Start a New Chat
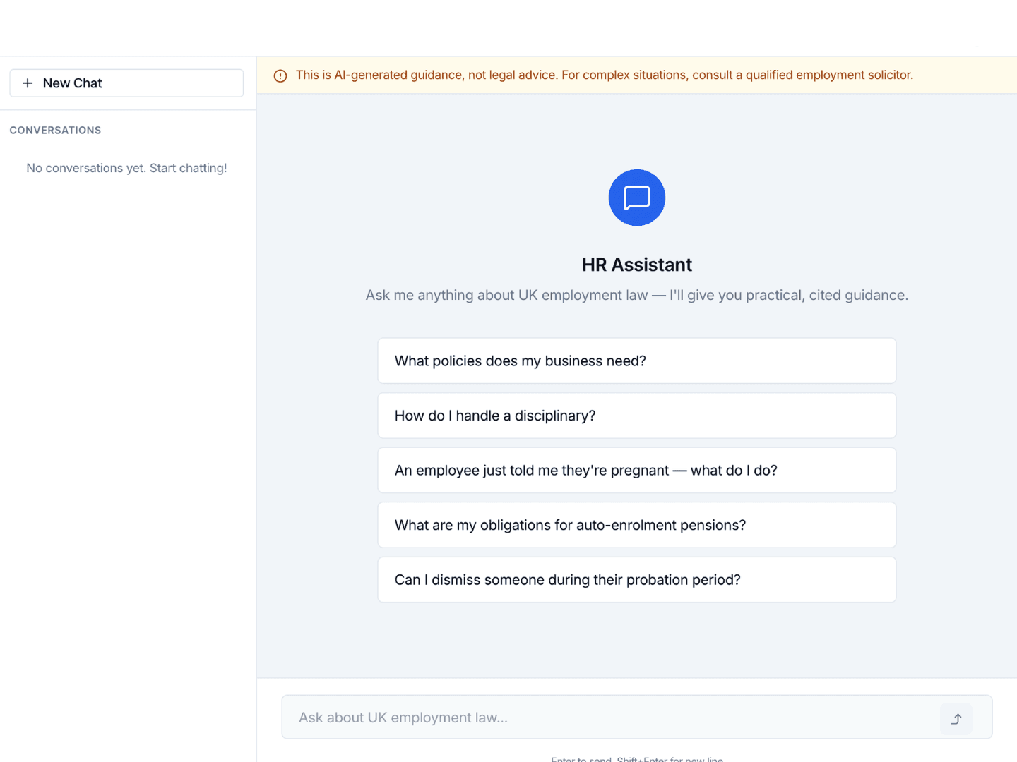 [126, 83]
